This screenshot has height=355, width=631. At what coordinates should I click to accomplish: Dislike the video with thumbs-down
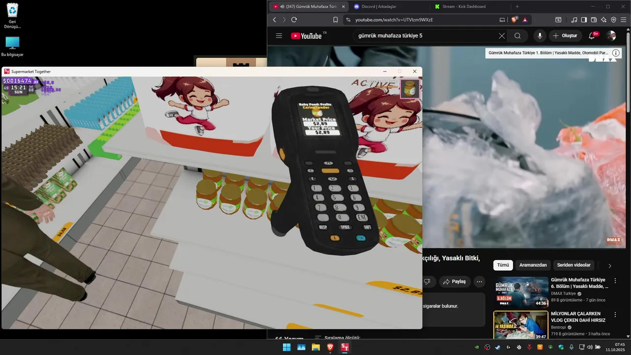427,282
